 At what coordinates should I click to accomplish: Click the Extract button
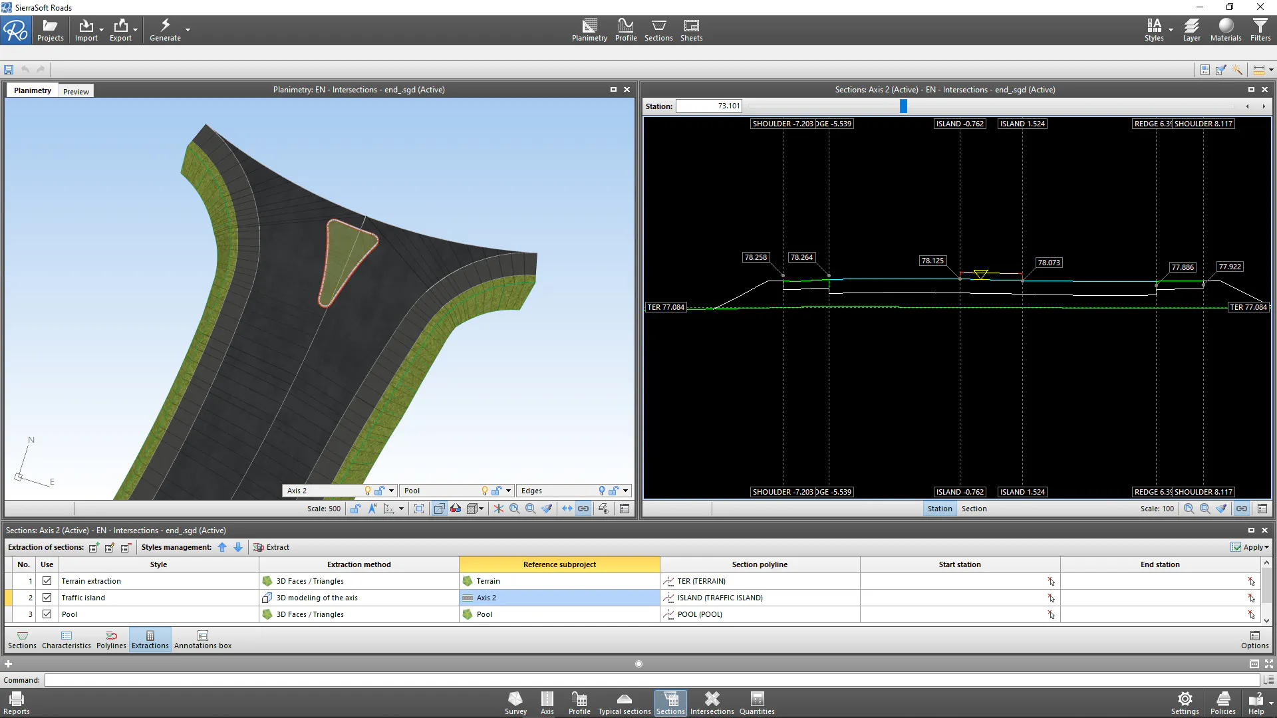(271, 547)
